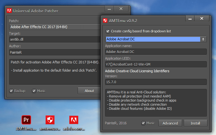Screen dimensions: 216x135
Task: Click the 'Universal Adobe Patcher' window title
Action: [35, 11]
